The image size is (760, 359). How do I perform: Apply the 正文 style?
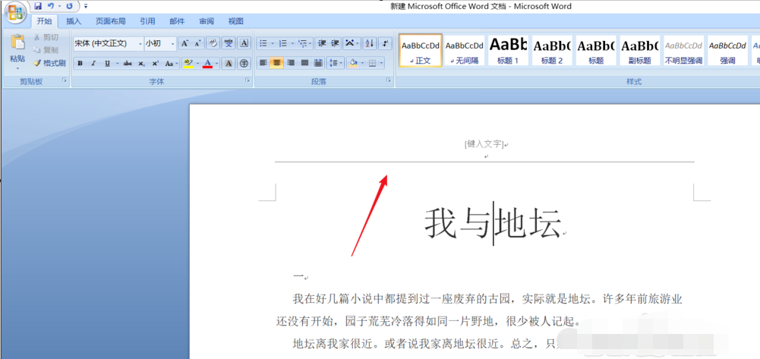[x=420, y=50]
